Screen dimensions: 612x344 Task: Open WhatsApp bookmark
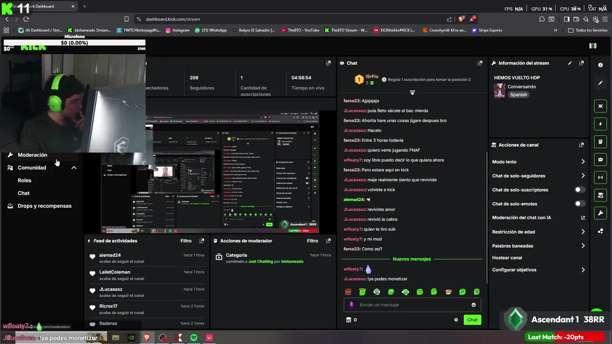point(210,30)
